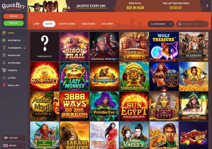Open Payments using the piggy bank icon

pos(4,70)
